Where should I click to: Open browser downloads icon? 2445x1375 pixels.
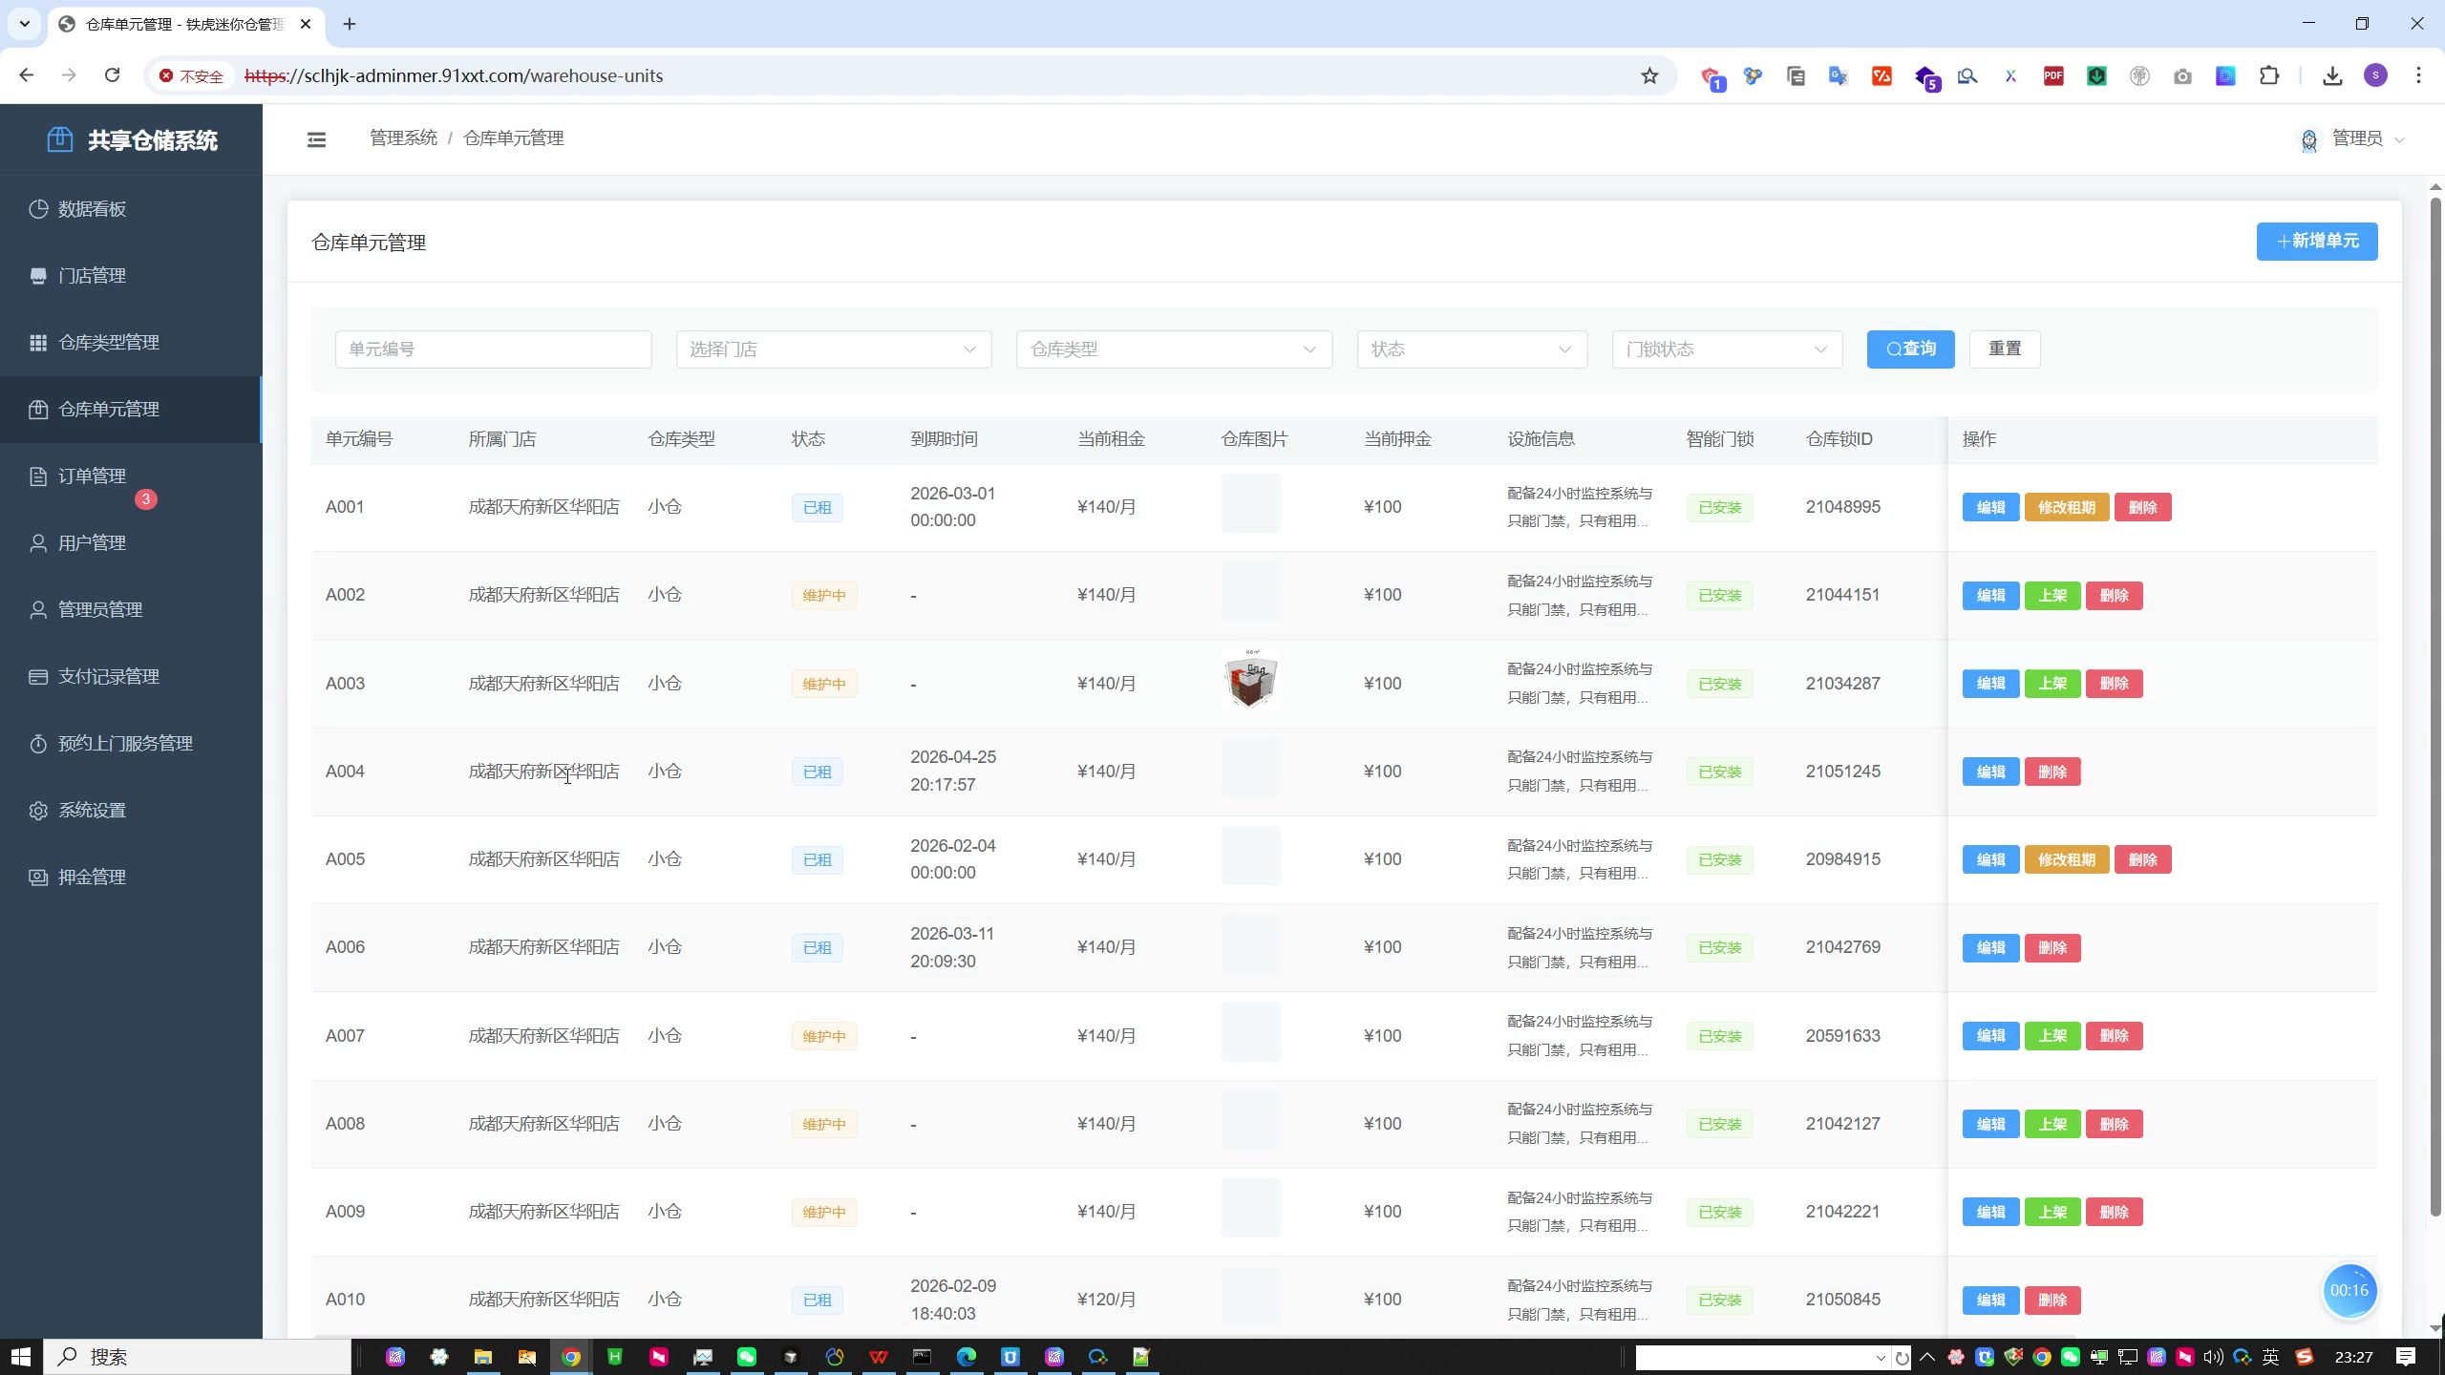[2332, 76]
